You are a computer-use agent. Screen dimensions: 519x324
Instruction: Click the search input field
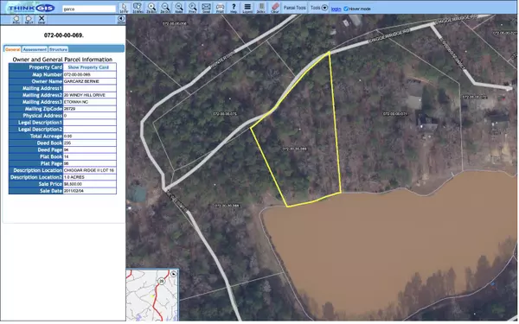click(89, 9)
